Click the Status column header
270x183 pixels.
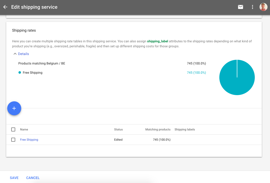118,129
